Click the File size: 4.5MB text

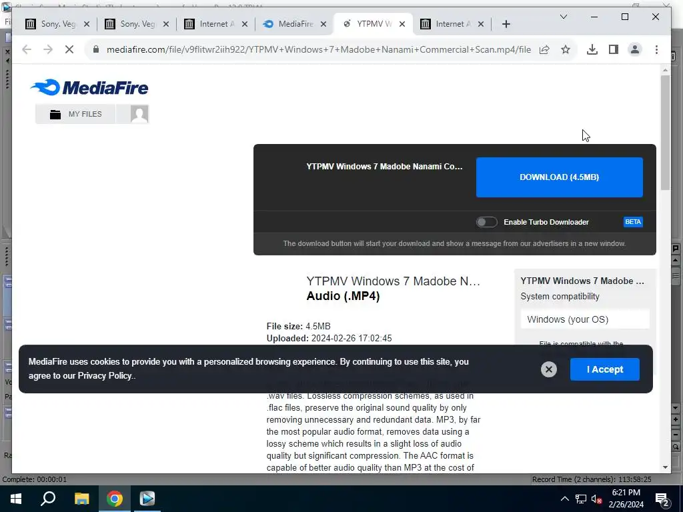[298, 327]
